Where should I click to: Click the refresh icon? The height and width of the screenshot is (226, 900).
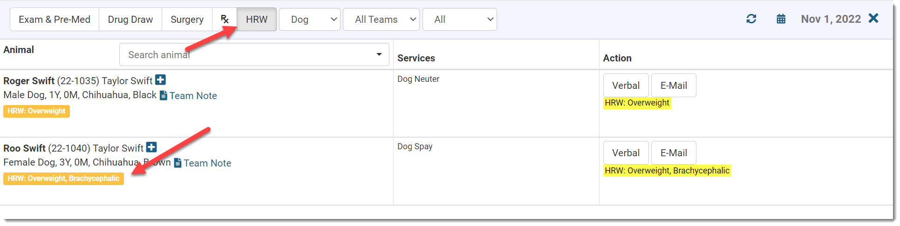(x=751, y=19)
